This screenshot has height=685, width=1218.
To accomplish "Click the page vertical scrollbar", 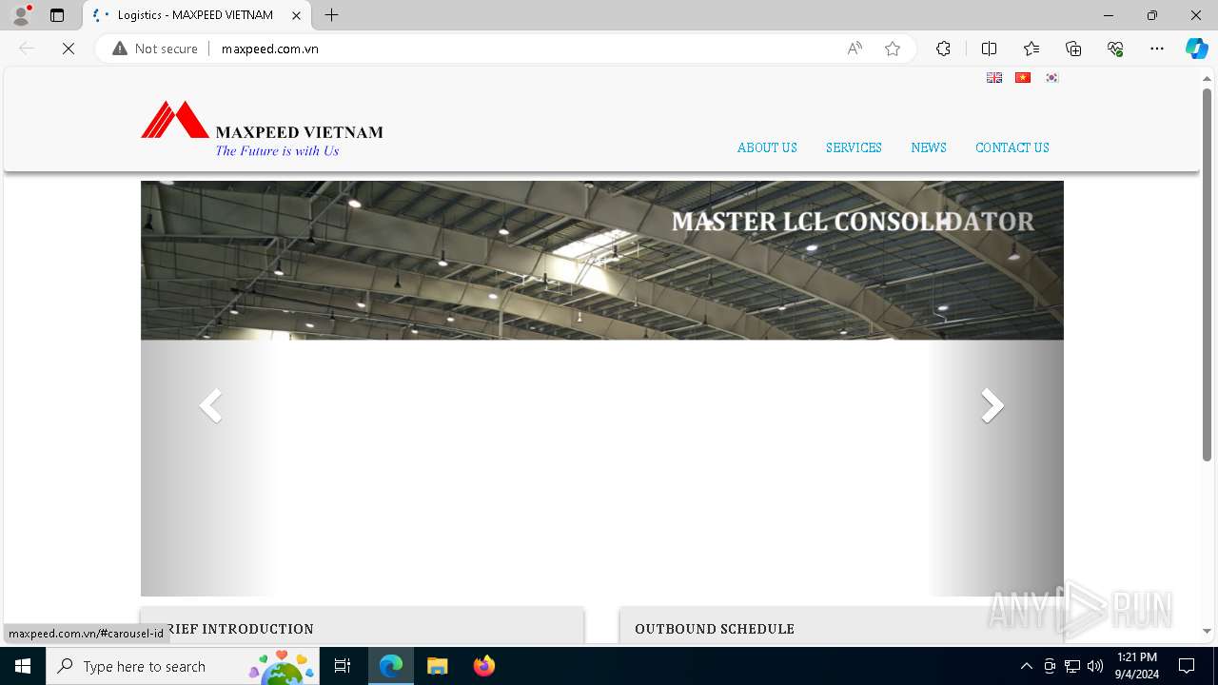I will coord(1207,276).
